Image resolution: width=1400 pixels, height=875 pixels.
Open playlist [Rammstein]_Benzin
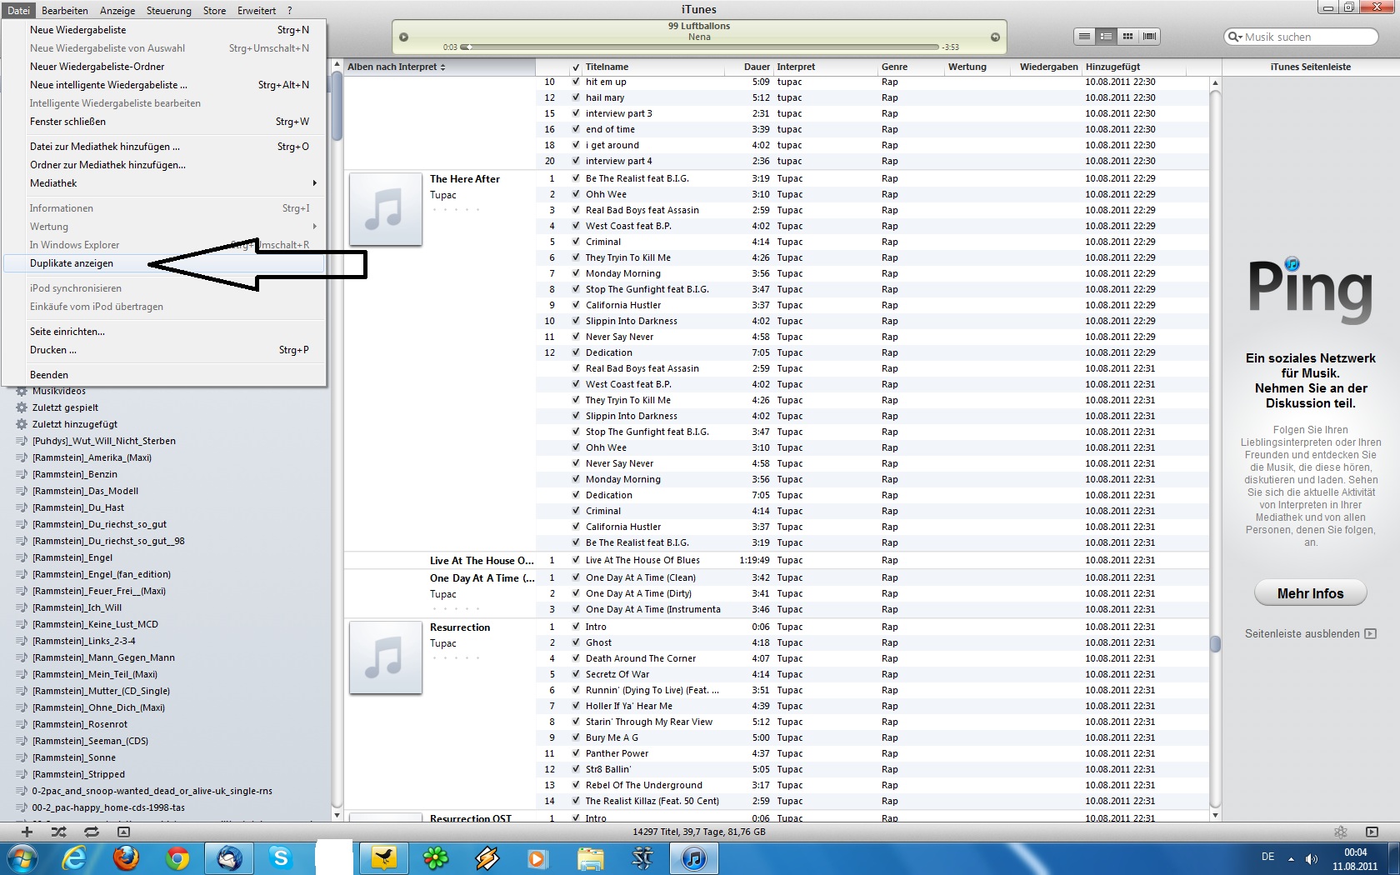(75, 474)
